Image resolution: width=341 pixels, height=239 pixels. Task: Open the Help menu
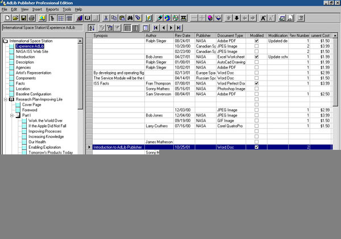click(x=78, y=9)
